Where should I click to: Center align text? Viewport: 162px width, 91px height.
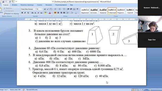(x=58, y=13)
